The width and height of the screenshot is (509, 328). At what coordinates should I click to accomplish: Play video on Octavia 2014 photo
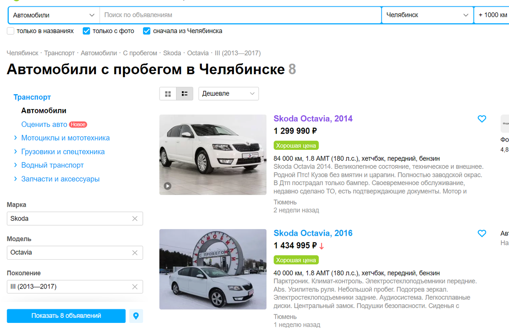[168, 186]
